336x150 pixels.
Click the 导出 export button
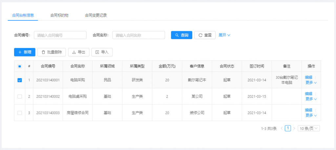[78, 52]
